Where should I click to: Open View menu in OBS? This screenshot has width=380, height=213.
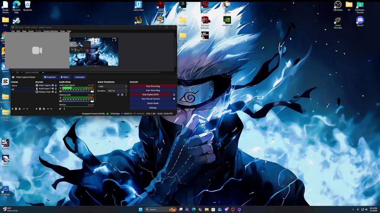[x=24, y=31]
